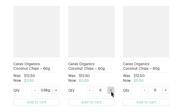Image resolution: width=177 pixels, height=112 pixels.
Task: Increase quantity on right product card
Action: [x=166, y=90]
